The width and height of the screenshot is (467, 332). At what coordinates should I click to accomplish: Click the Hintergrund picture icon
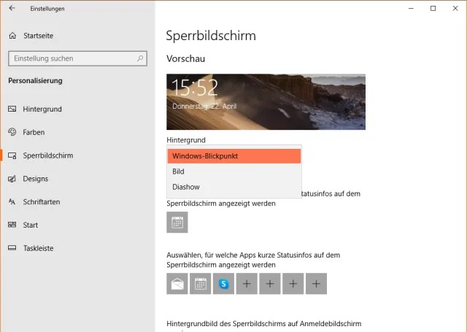12,109
